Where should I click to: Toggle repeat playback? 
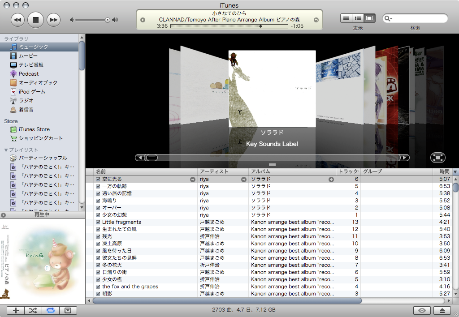[x=51, y=311]
